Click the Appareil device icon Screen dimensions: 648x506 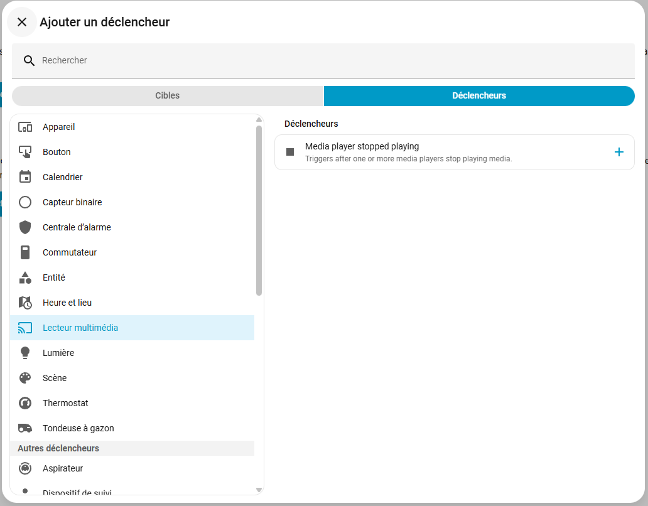pyautogui.click(x=25, y=127)
